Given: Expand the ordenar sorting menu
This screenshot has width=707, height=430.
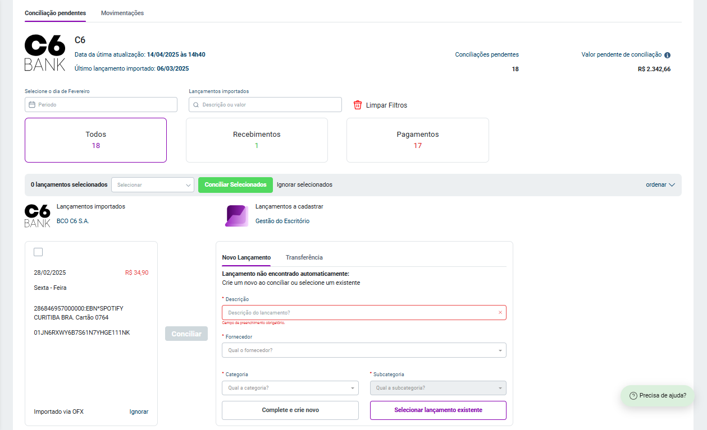Looking at the screenshot, I should (660, 184).
